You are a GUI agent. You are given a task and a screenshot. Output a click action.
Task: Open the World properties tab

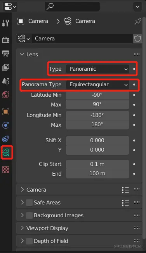tap(6, 94)
